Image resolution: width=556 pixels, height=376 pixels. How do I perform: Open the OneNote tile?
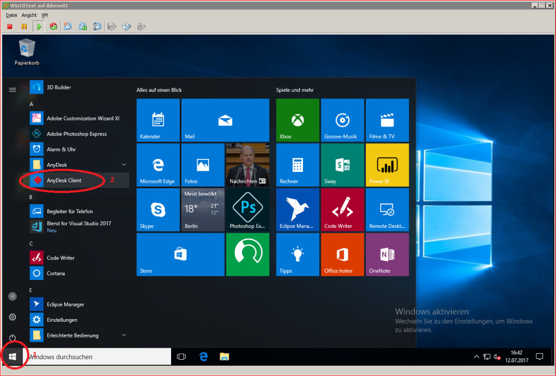(387, 254)
